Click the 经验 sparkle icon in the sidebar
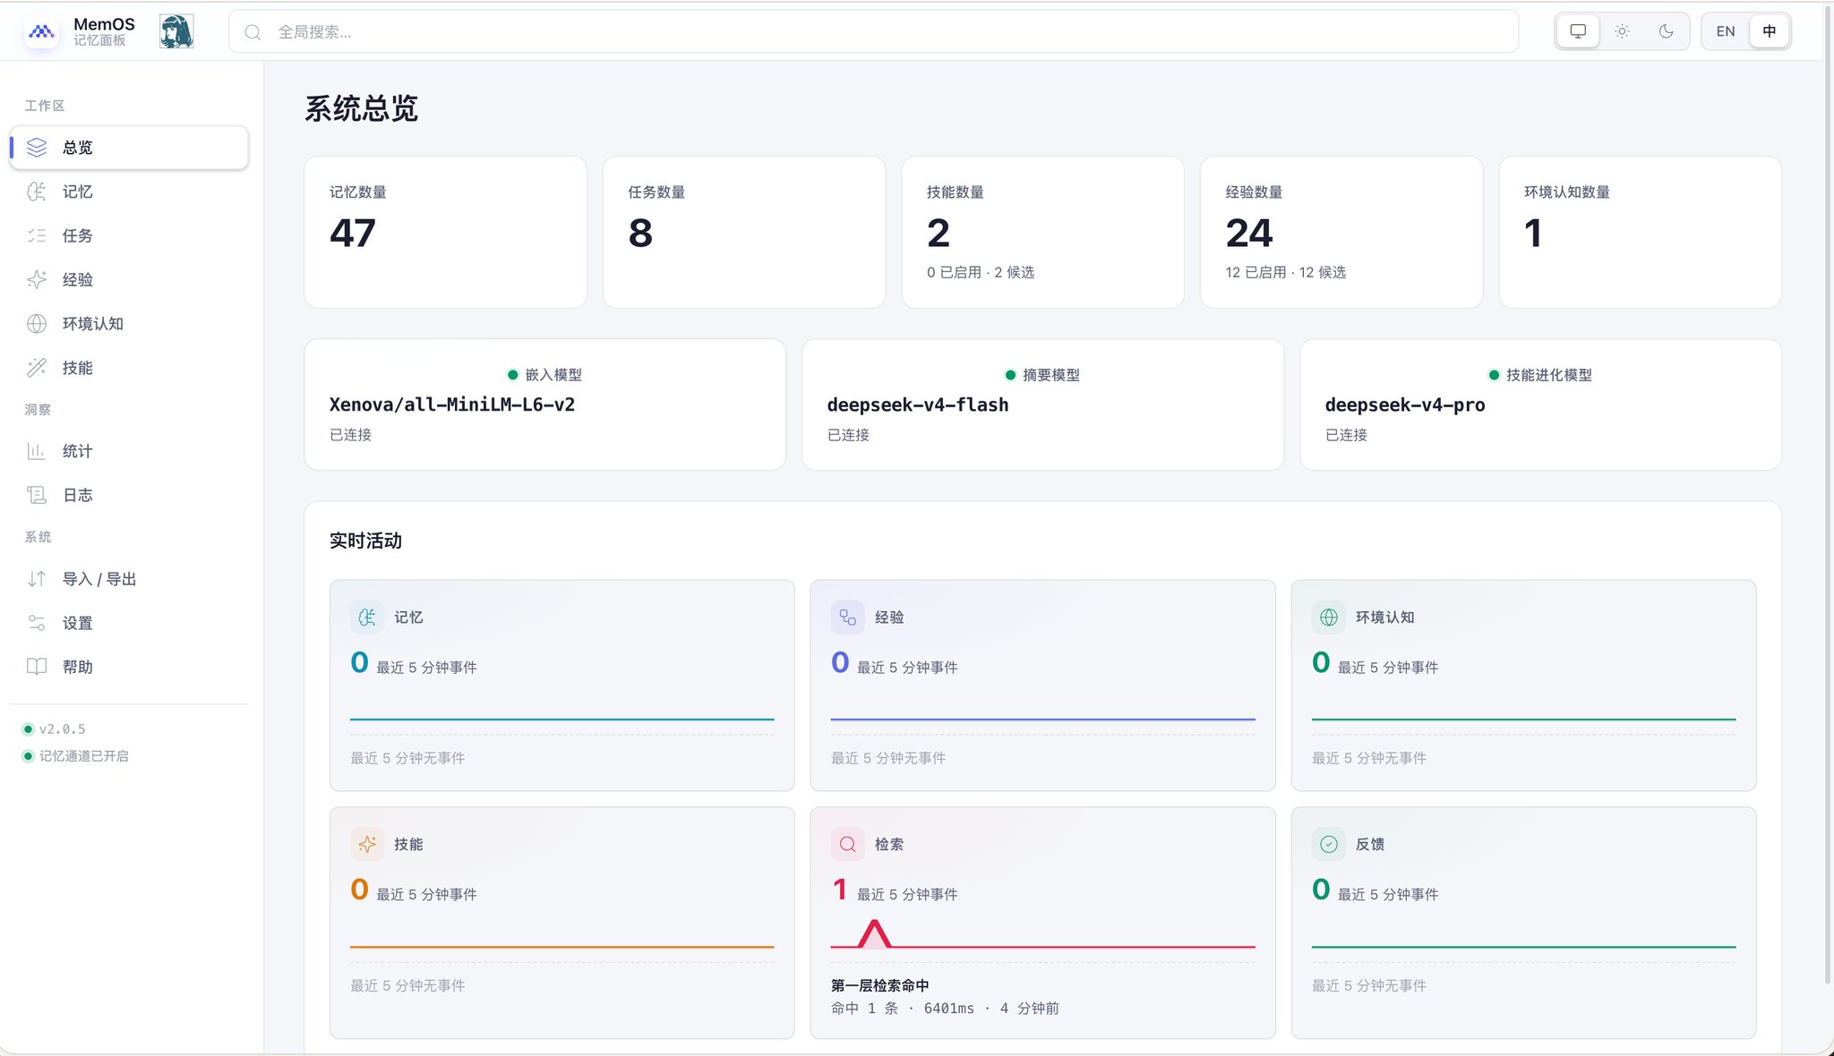Image resolution: width=1834 pixels, height=1056 pixels. pyautogui.click(x=37, y=279)
